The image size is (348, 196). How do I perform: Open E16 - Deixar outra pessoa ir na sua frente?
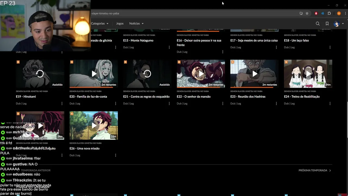coord(199,43)
